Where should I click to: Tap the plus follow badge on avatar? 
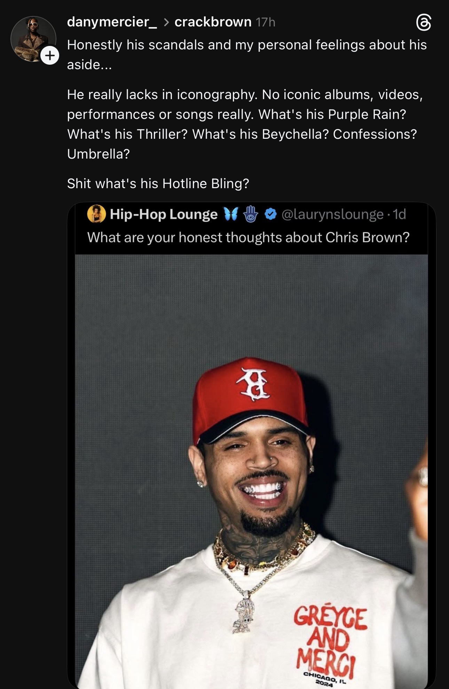coord(50,55)
